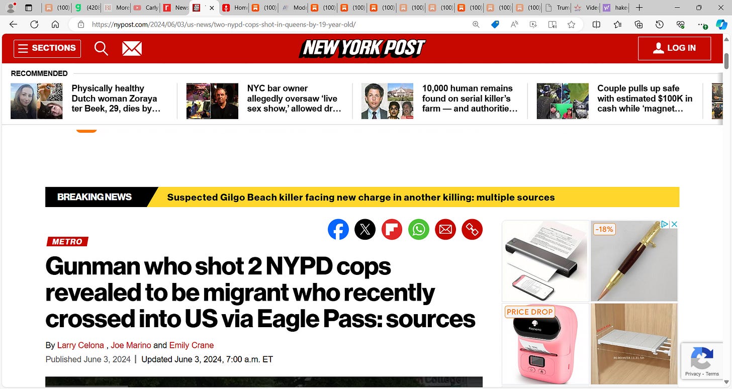This screenshot has height=389, width=732.
Task: Open the tab actions menu icon
Action: click(28, 8)
